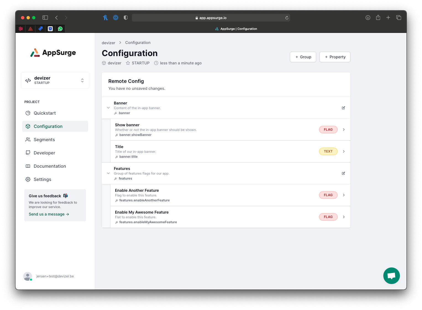Collapse the Features group chevron
This screenshot has width=422, height=310.
tap(108, 173)
